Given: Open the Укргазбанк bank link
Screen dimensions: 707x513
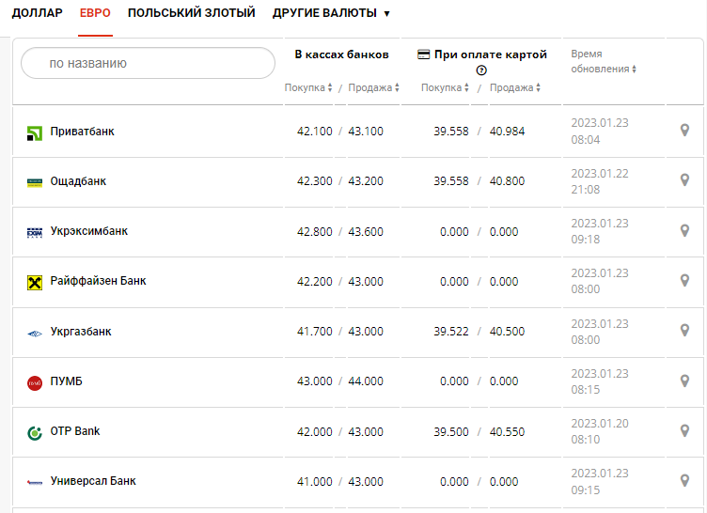Looking at the screenshot, I should pyautogui.click(x=81, y=332).
